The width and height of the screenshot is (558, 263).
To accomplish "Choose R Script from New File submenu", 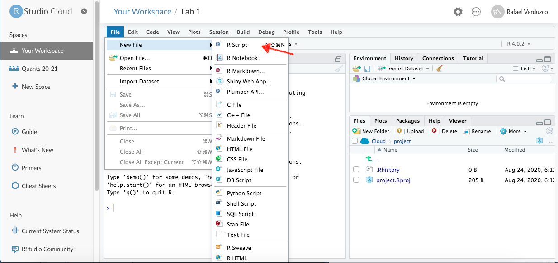I will [237, 45].
